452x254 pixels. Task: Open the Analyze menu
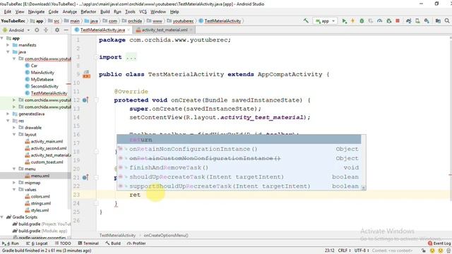[70, 12]
